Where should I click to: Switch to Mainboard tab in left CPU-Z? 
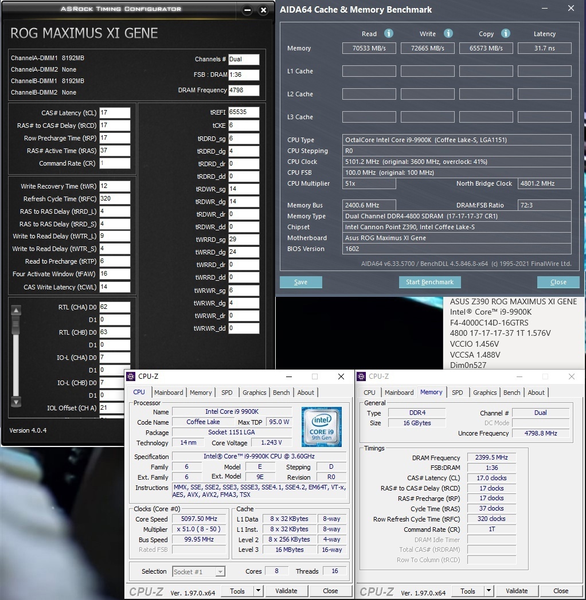[169, 393]
